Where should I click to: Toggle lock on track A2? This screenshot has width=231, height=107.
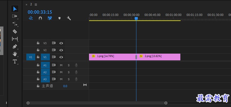click(38, 72)
